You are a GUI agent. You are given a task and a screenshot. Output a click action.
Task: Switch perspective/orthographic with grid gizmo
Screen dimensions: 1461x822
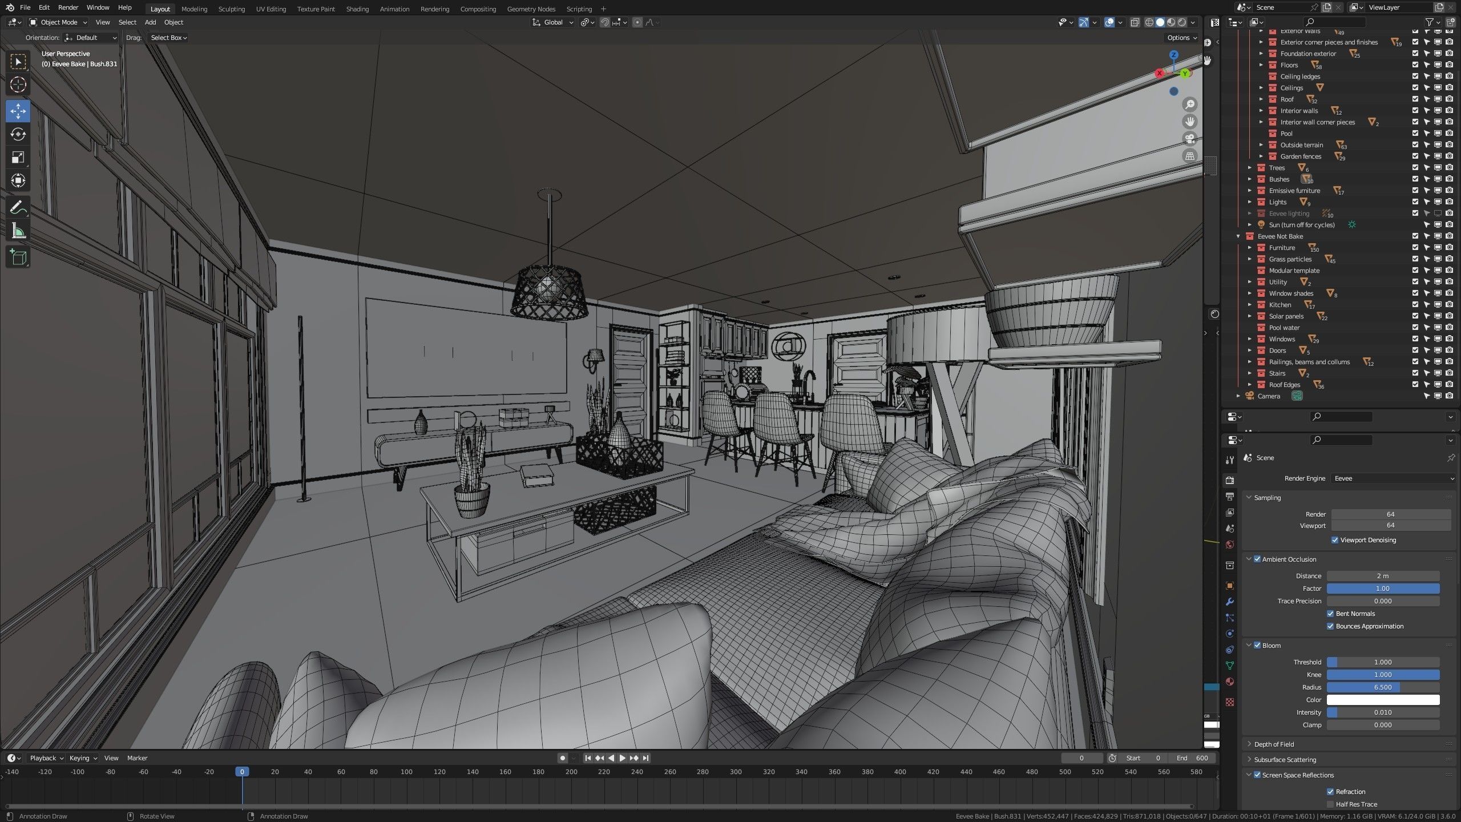click(1190, 156)
